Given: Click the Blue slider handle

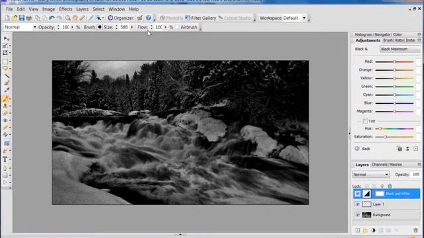Looking at the screenshot, I should pyautogui.click(x=395, y=103).
